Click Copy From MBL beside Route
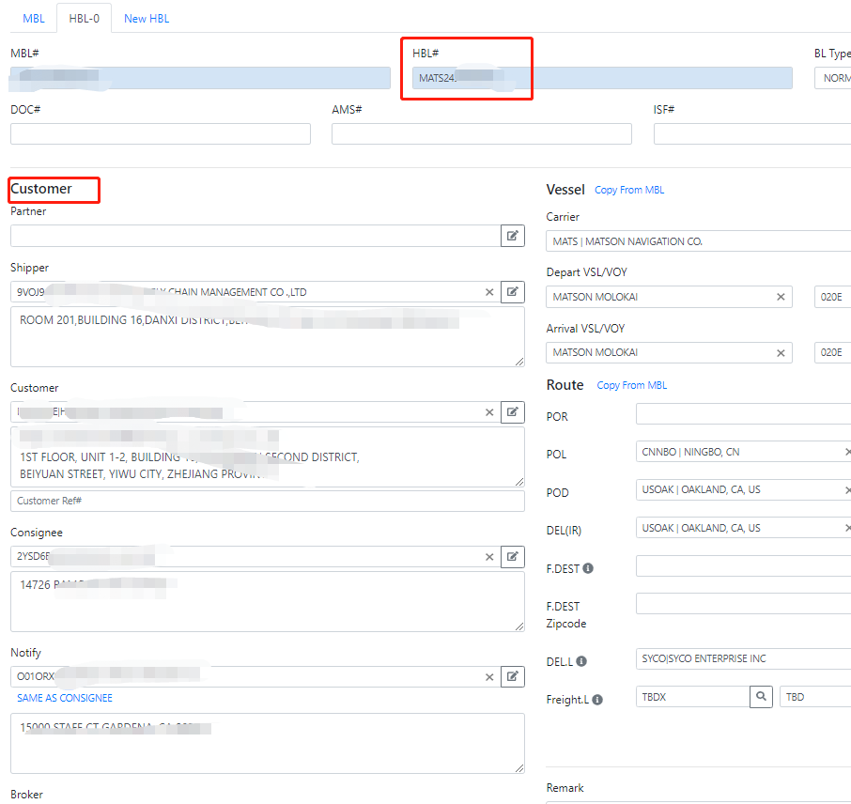851x804 pixels. click(x=631, y=385)
